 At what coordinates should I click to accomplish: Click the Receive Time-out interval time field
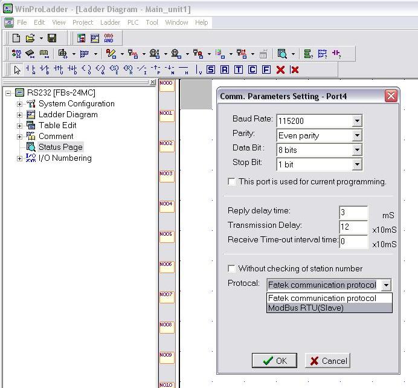pyautogui.click(x=353, y=241)
